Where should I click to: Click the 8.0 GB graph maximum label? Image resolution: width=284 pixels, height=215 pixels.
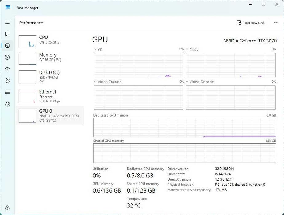point(271,115)
